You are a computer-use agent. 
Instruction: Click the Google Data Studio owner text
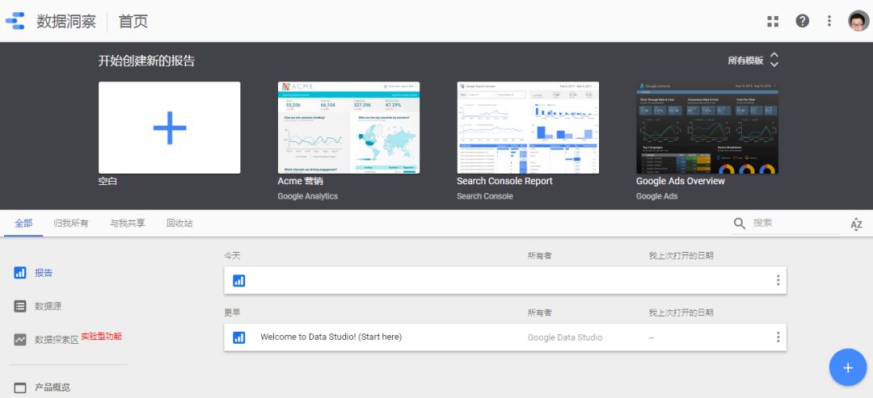(565, 337)
